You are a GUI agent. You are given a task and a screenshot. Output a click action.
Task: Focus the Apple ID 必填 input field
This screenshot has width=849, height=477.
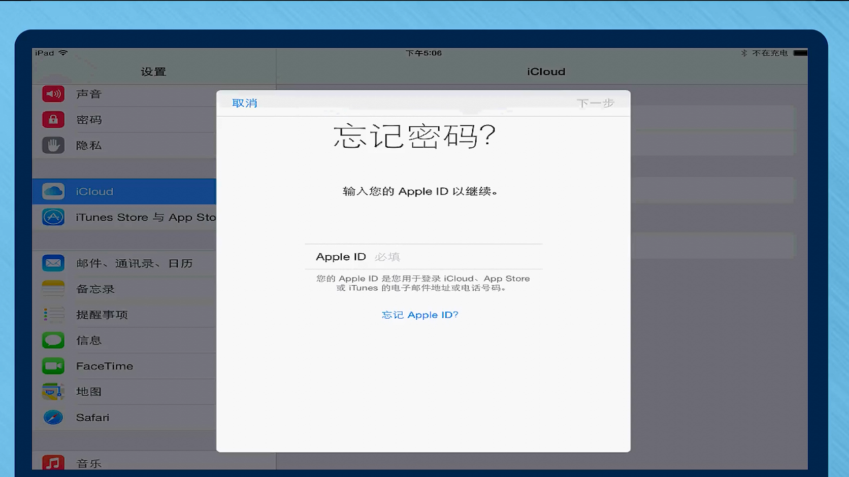(x=423, y=257)
